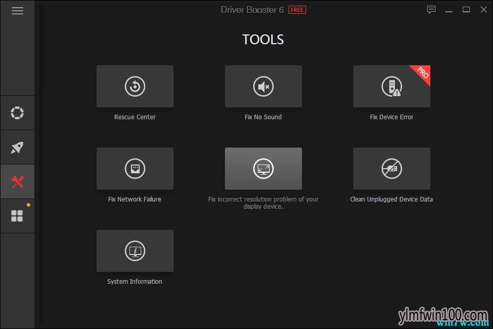Open the System Information tool tile
The image size is (493, 329).
point(135,251)
